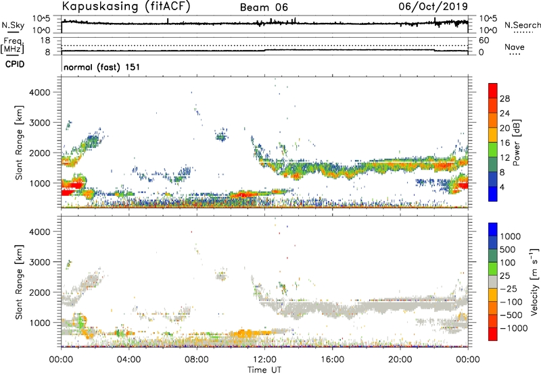This screenshot has width=541, height=374.
Task: Select the Freq. [MHz] axis label
Action: tap(13, 46)
